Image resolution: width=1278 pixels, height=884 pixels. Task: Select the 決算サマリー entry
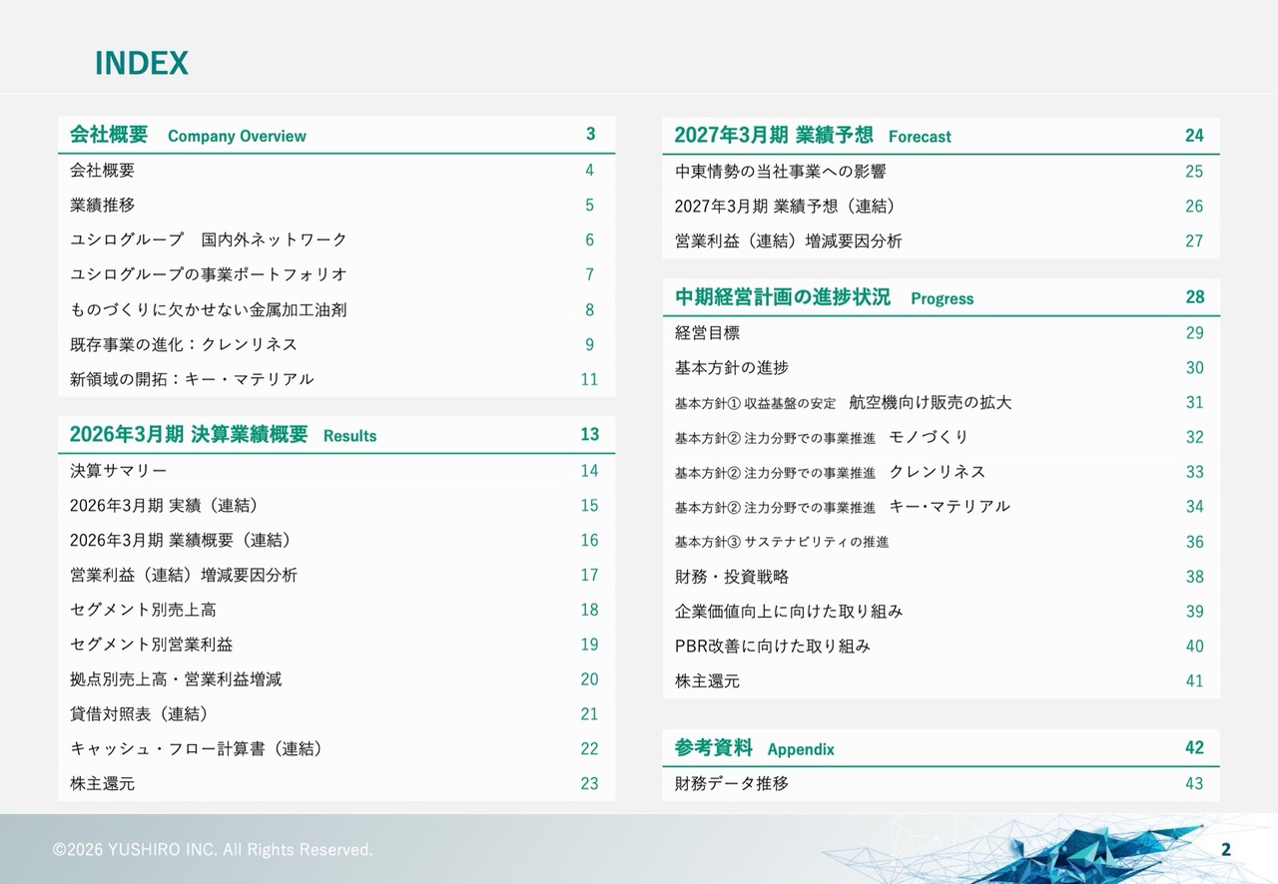tap(336, 471)
